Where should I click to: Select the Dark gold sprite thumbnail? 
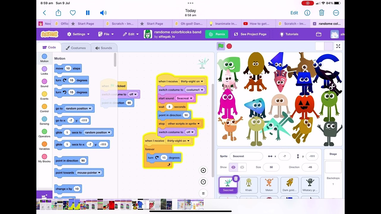coord(289,185)
